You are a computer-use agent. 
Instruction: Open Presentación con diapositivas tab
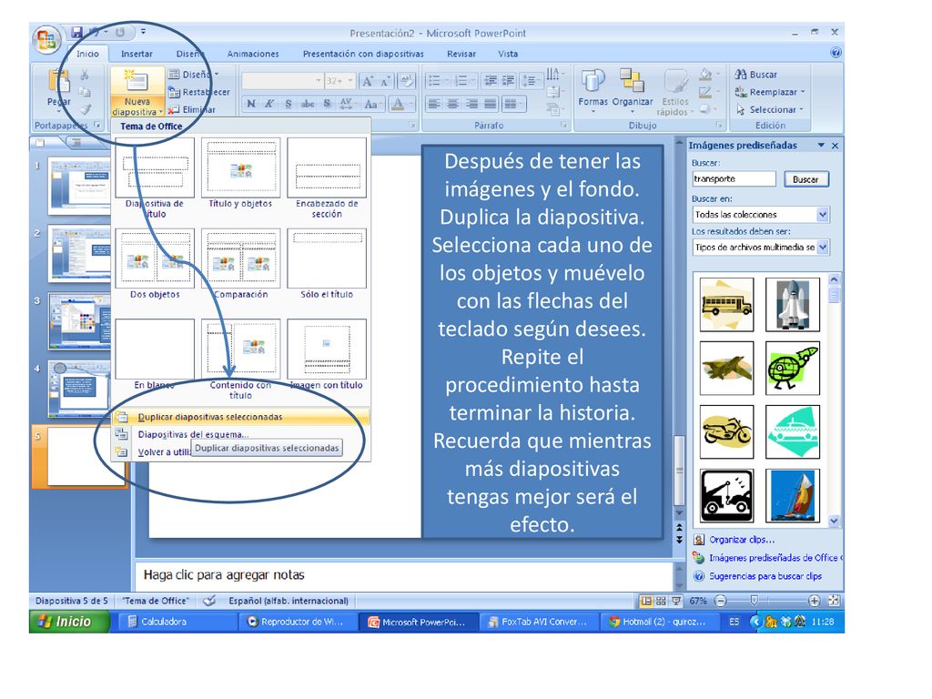[363, 54]
